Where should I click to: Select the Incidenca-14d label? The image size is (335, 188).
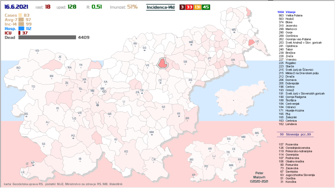click(160, 7)
